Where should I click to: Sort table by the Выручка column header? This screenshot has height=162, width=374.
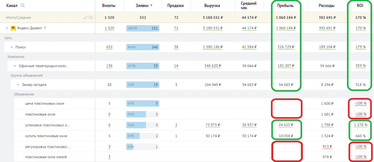click(212, 5)
